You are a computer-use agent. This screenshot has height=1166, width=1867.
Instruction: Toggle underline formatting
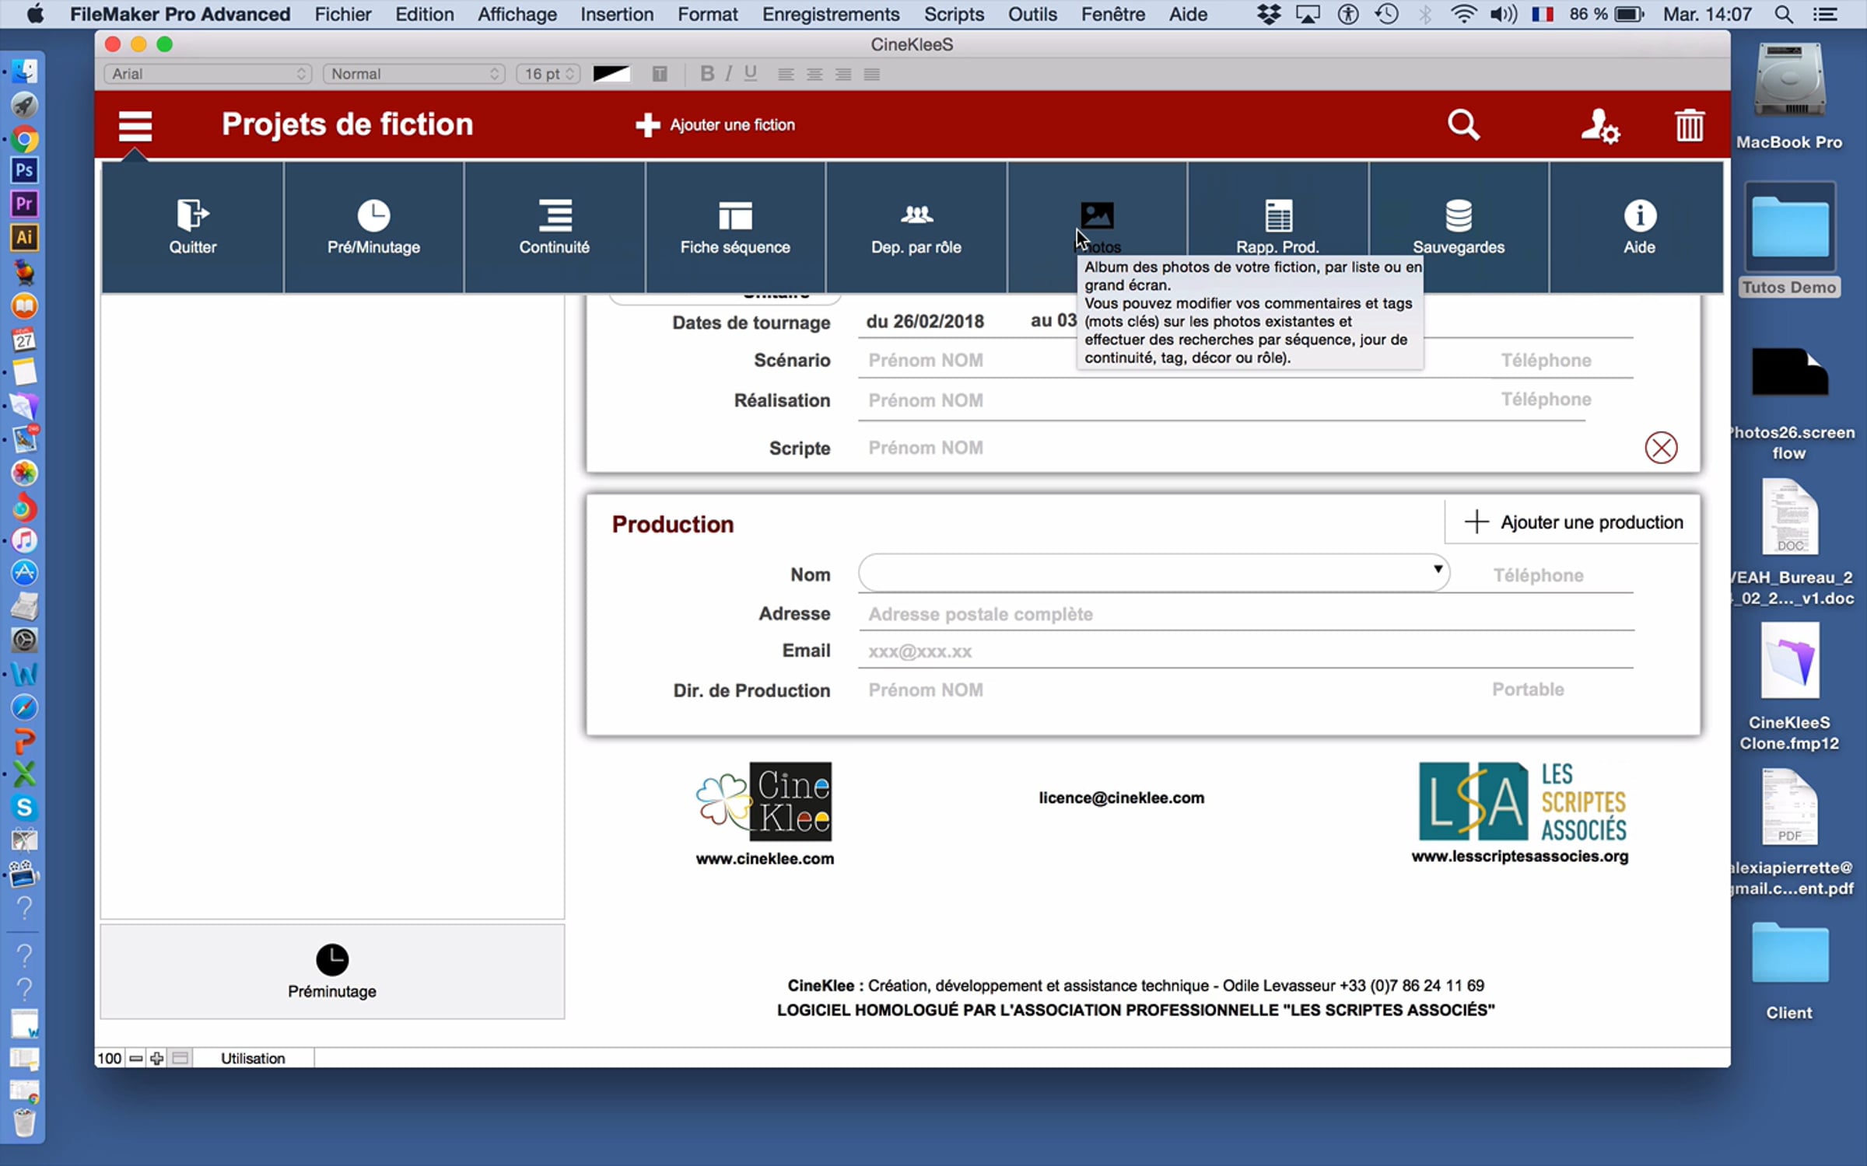coord(750,74)
